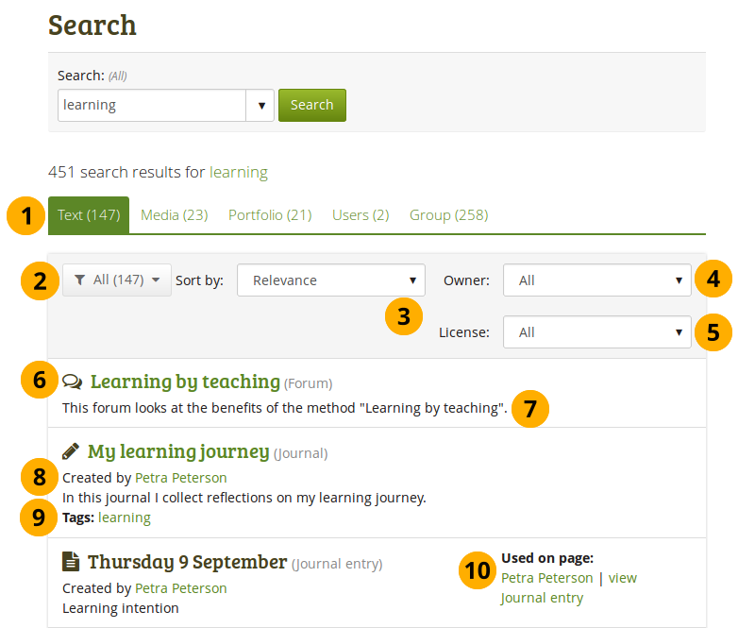
Task: Expand the License dropdown
Action: (x=596, y=332)
